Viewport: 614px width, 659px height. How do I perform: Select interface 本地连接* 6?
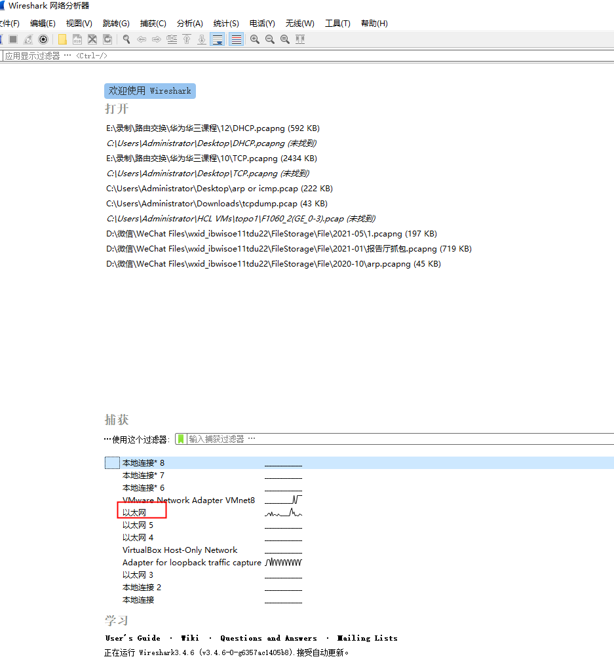pyautogui.click(x=143, y=488)
